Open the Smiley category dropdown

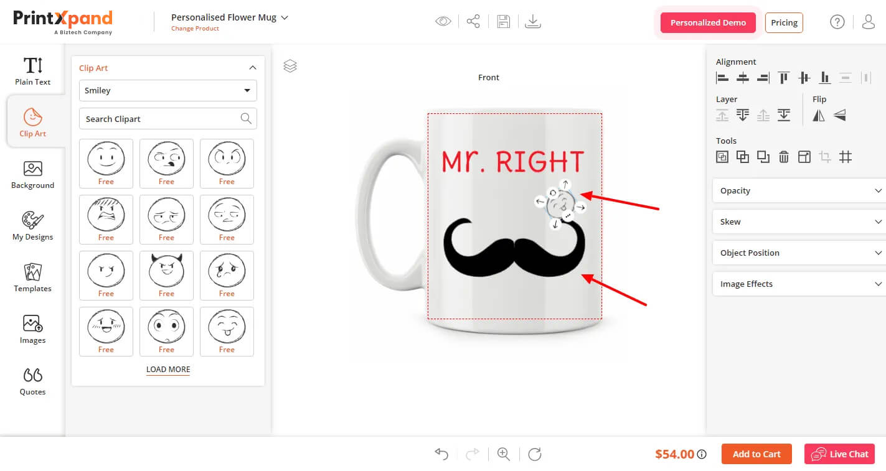pos(168,90)
